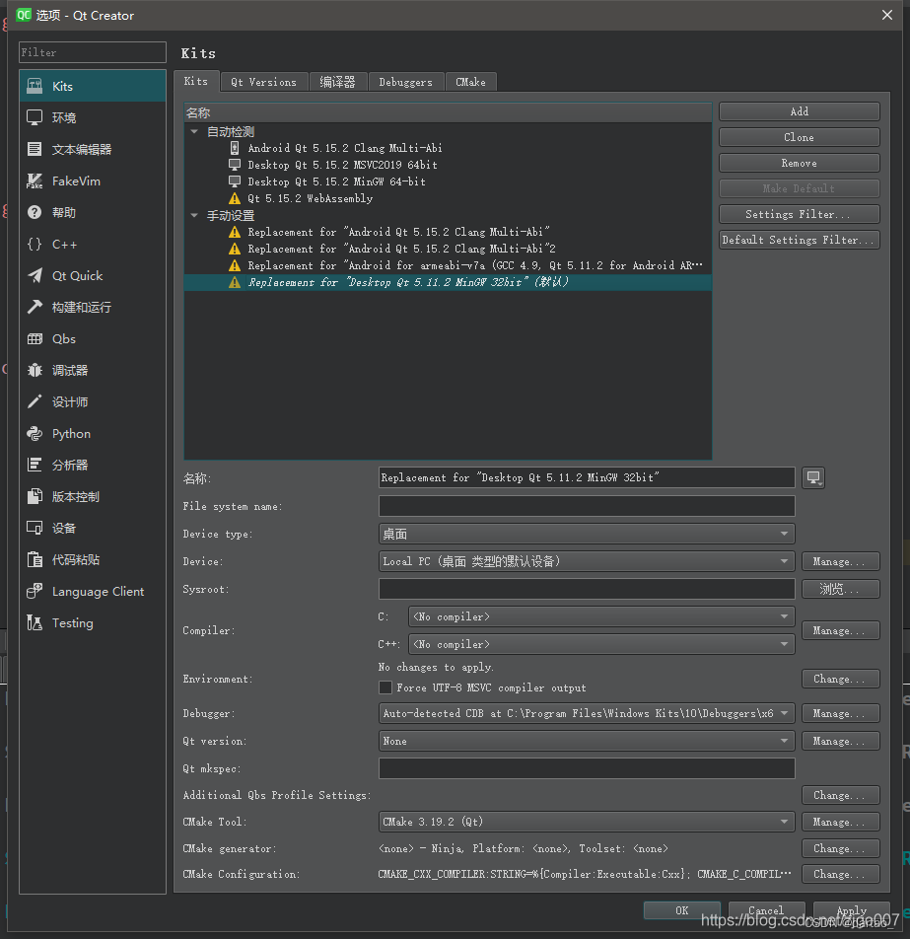This screenshot has height=939, width=910.
Task: Click 浏览... button for Sysroot
Action: pyautogui.click(x=841, y=589)
